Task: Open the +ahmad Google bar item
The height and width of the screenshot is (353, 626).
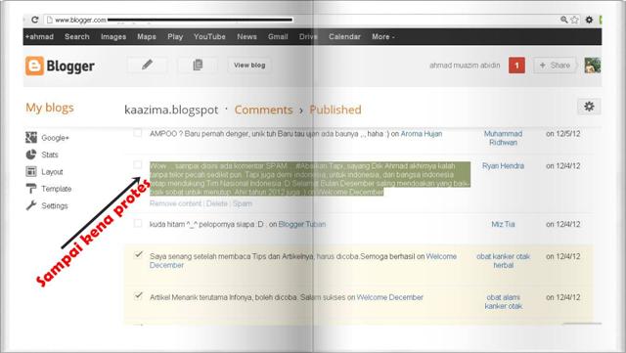Action: pos(39,37)
